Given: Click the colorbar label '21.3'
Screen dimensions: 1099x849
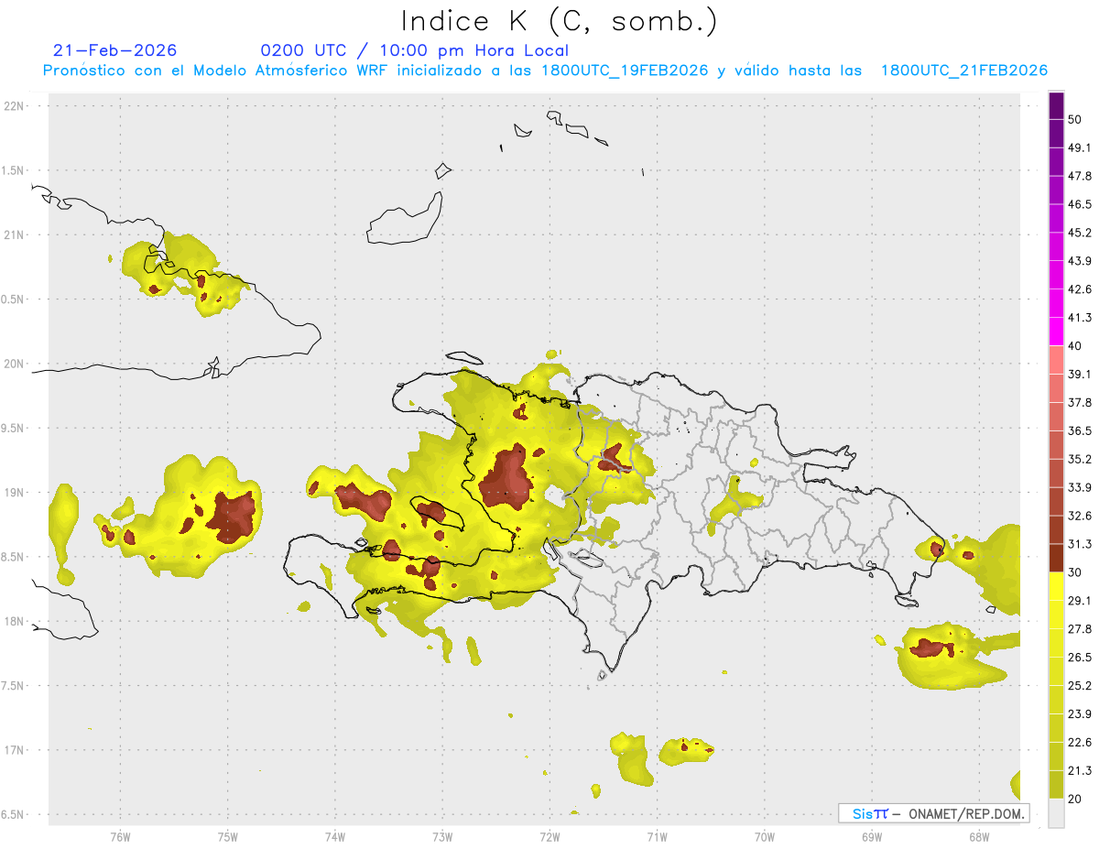Looking at the screenshot, I should pos(1080,770).
